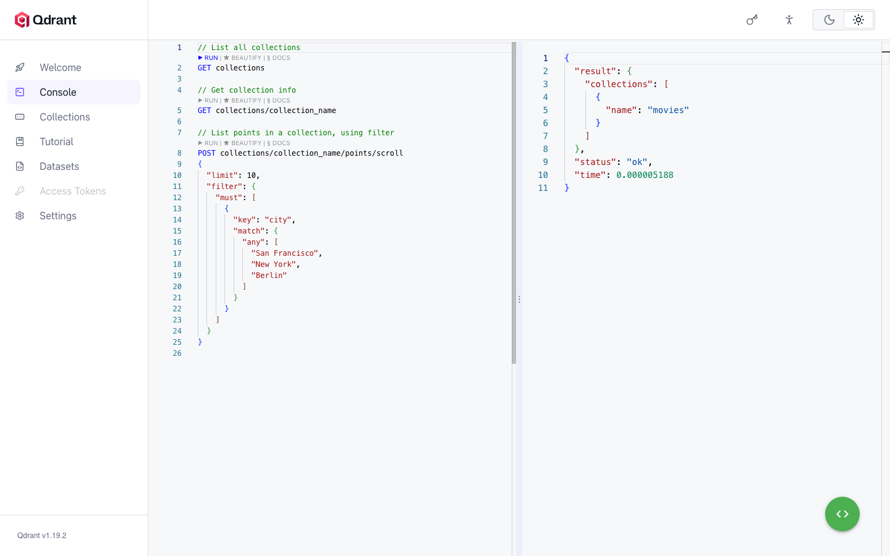Click the "GET collections" line in editor
The height and width of the screenshot is (556, 890).
click(x=231, y=68)
